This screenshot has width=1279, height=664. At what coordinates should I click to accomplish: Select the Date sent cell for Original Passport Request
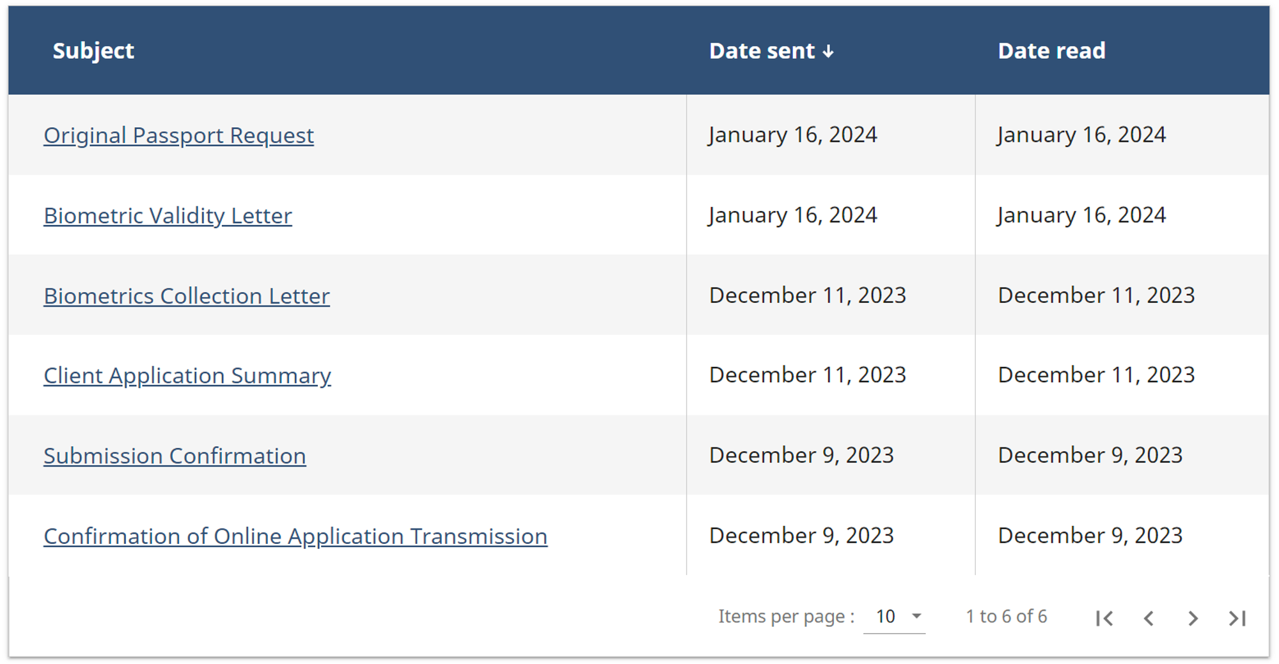tap(793, 135)
